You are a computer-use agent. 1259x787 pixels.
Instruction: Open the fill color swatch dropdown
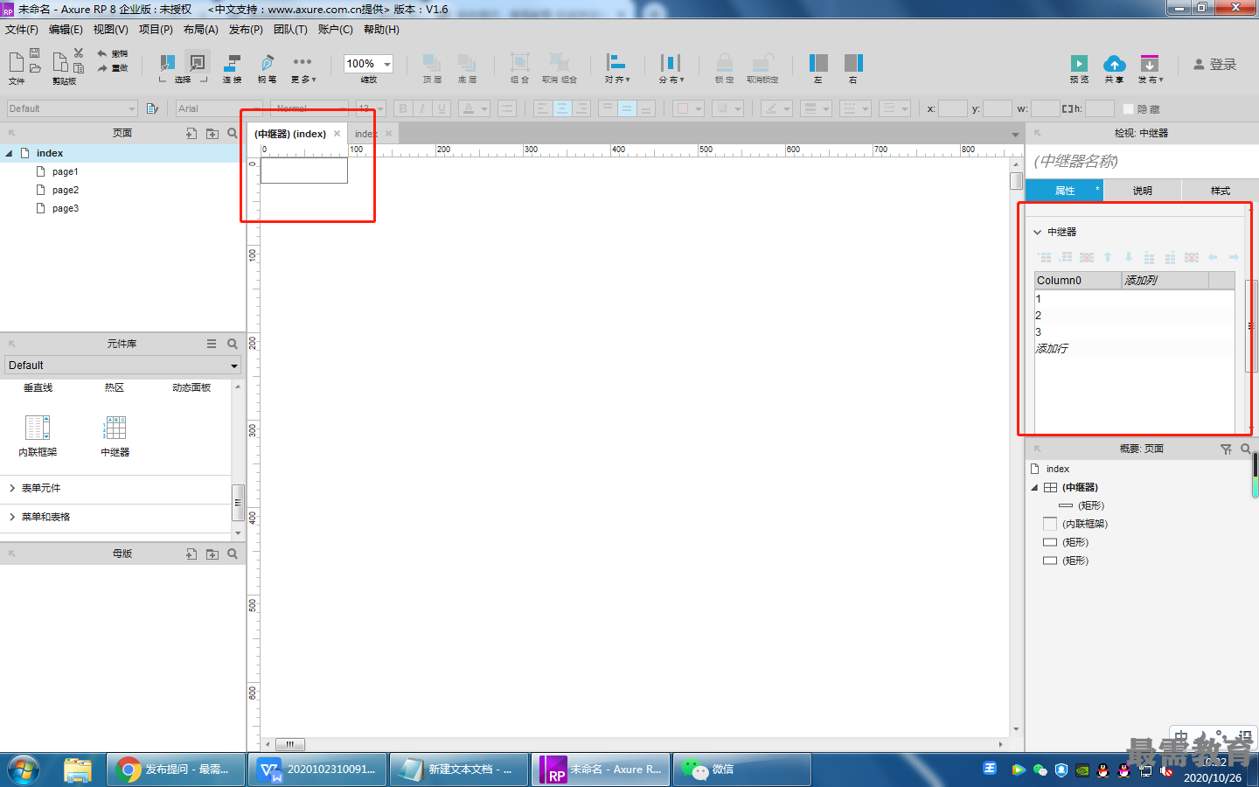[688, 108]
